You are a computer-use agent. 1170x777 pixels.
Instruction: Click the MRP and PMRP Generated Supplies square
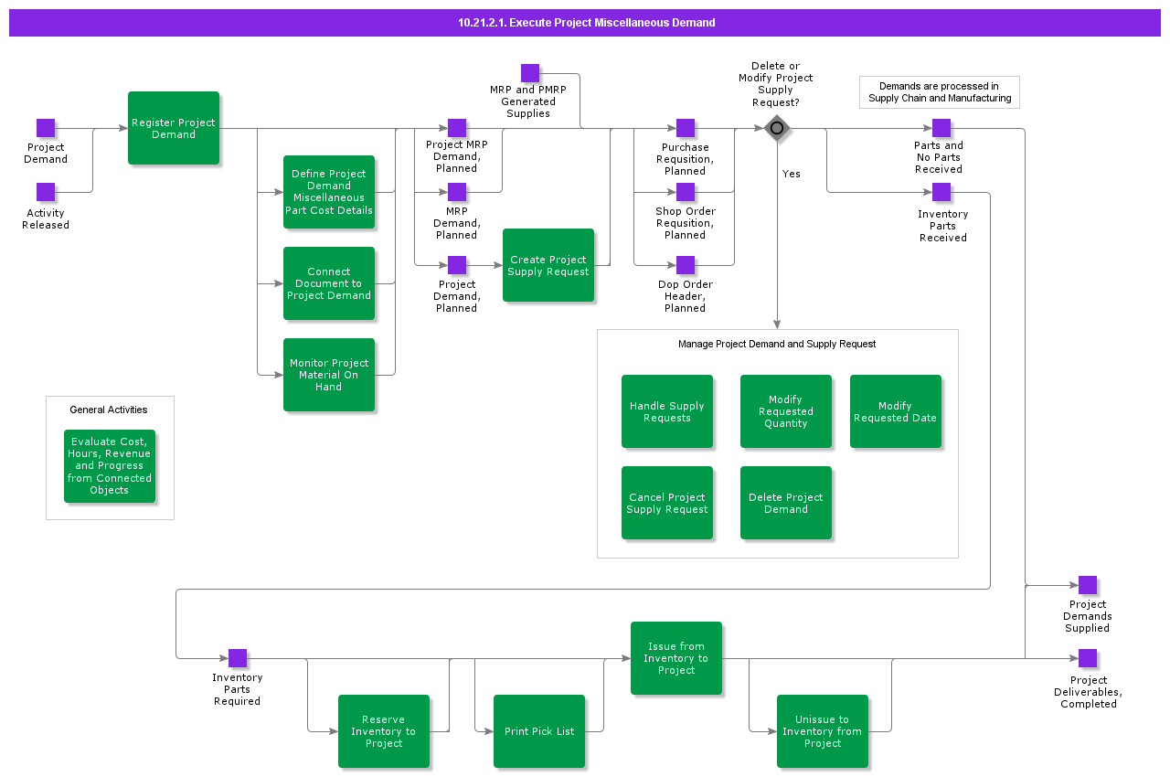[530, 73]
